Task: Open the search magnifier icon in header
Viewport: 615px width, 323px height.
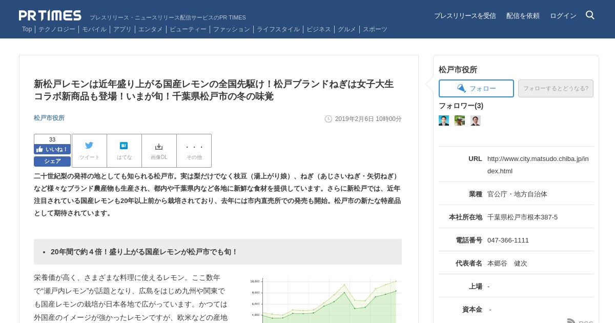Action: 590,15
